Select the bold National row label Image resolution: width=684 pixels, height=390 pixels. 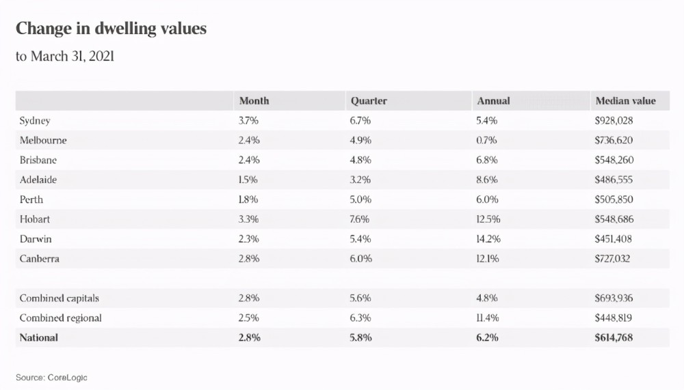(39, 337)
